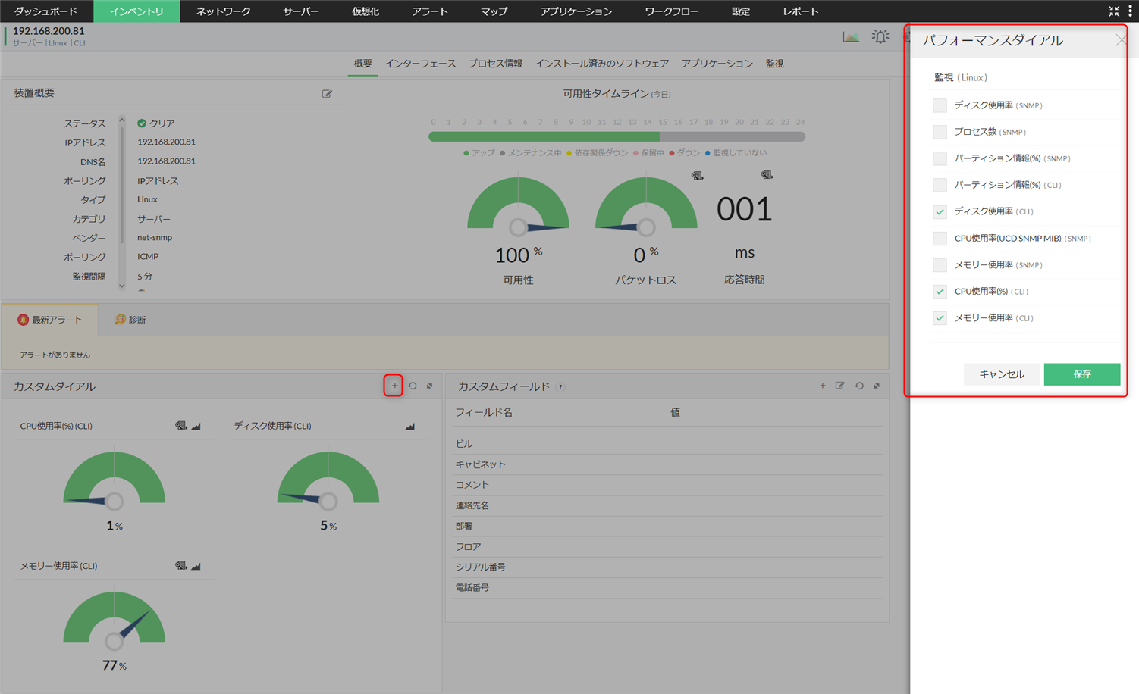Open graph icon for メモリー使用率 (CLI) dial
The width and height of the screenshot is (1139, 694).
[196, 567]
